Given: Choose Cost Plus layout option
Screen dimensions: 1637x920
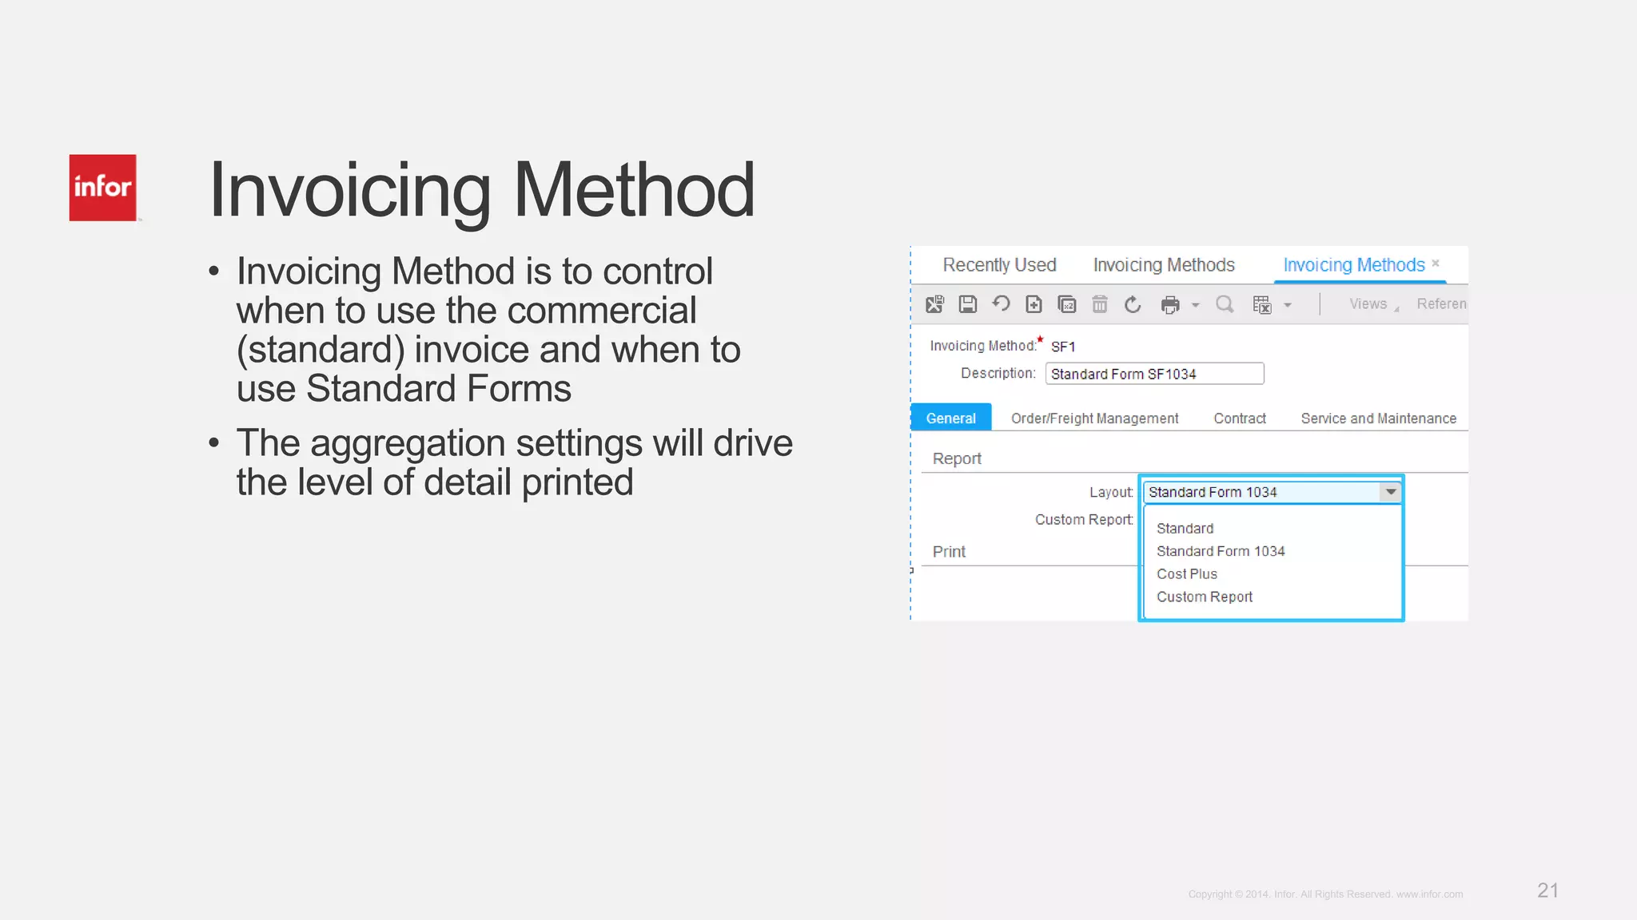Looking at the screenshot, I should [1186, 574].
